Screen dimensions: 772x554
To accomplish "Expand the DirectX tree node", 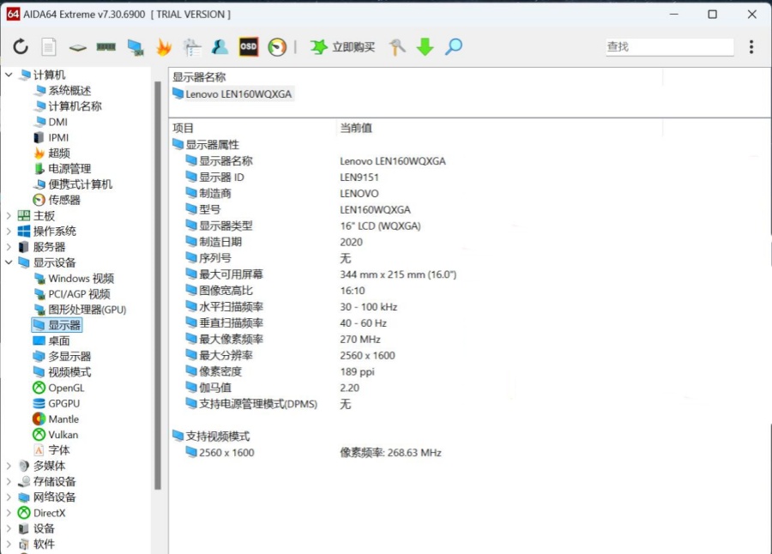I will click(x=9, y=513).
